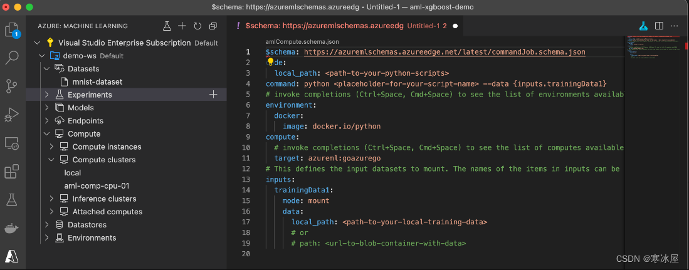This screenshot has height=270, width=689.
Task: Open the Remote Explorer view
Action: 12,143
